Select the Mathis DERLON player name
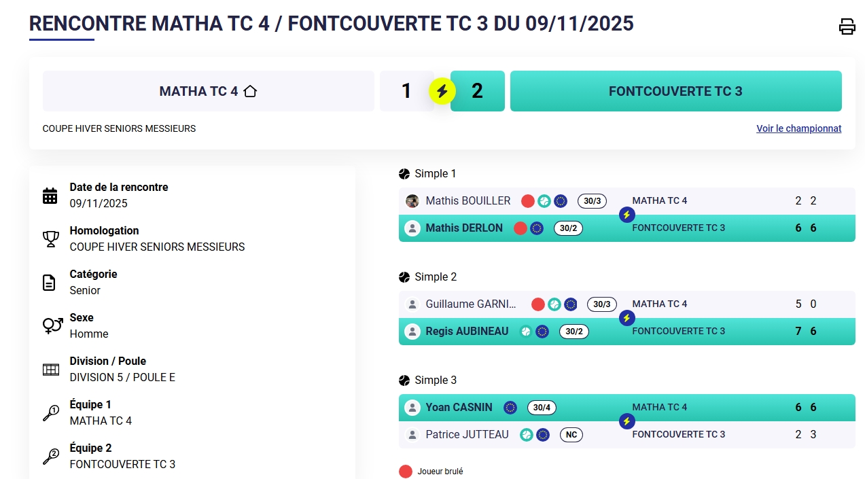 [x=464, y=228]
